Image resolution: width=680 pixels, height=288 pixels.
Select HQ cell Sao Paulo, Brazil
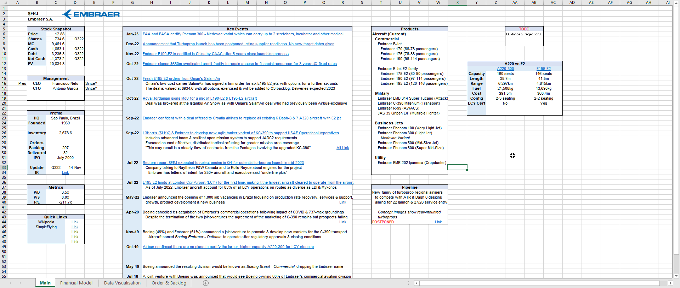[65, 118]
